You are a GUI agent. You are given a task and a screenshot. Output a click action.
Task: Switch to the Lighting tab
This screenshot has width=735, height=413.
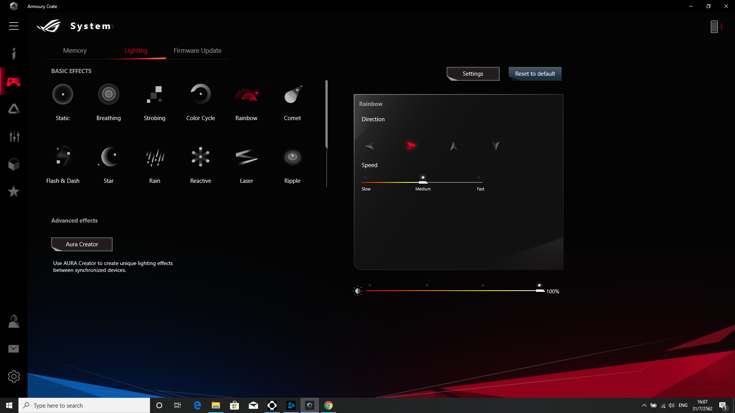pos(136,50)
